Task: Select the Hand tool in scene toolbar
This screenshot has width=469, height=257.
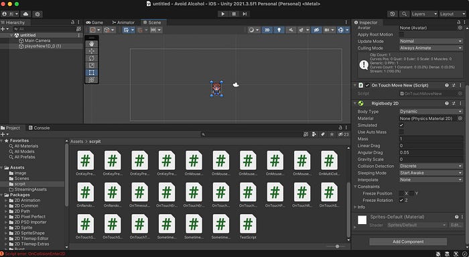Action: coord(92,44)
